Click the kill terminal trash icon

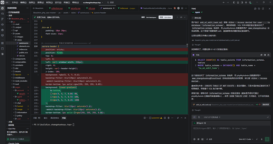(169, 118)
